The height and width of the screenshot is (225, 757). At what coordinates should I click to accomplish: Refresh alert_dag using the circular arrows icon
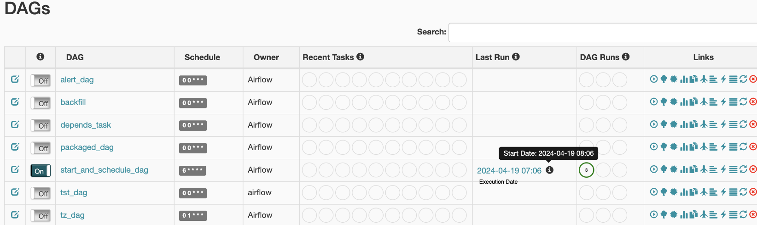coord(743,79)
